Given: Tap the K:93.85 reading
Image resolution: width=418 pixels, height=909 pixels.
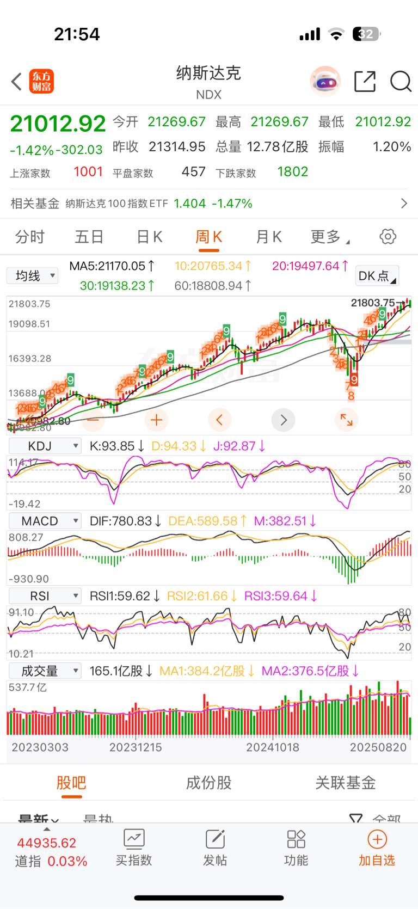Looking at the screenshot, I should (x=116, y=446).
